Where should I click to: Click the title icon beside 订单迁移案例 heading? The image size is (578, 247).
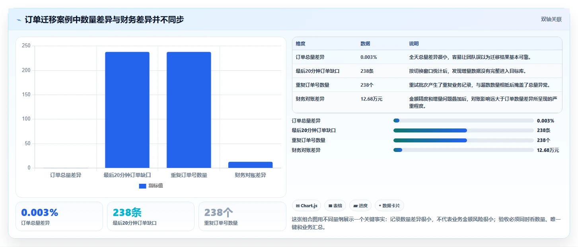click(19, 19)
